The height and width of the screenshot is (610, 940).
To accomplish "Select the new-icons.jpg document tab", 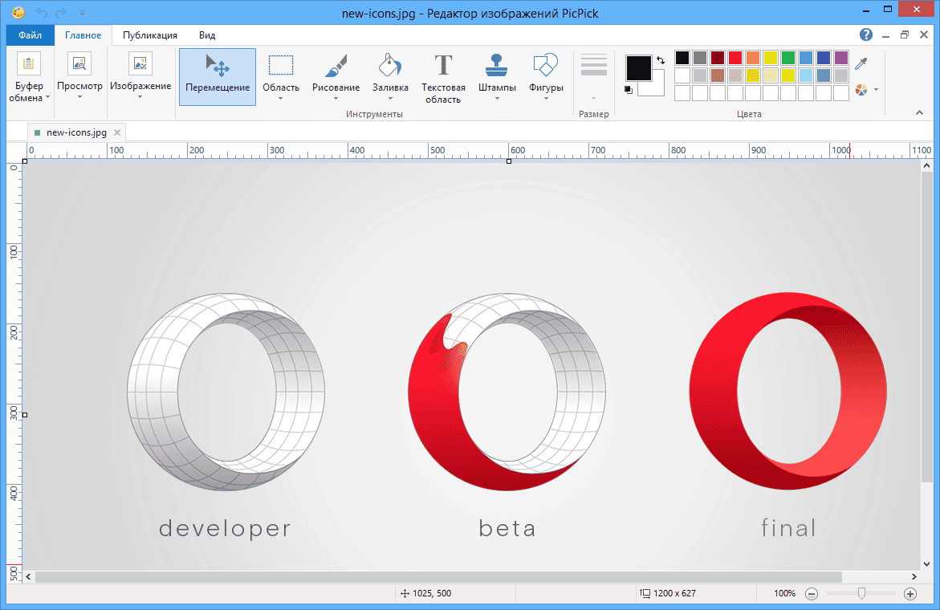I will pyautogui.click(x=76, y=132).
